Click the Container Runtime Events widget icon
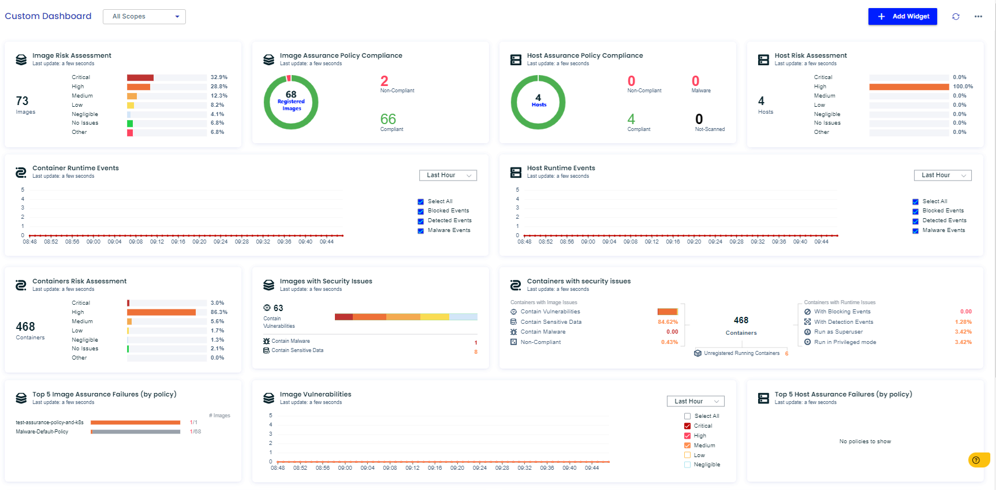The width and height of the screenshot is (996, 490). (21, 172)
